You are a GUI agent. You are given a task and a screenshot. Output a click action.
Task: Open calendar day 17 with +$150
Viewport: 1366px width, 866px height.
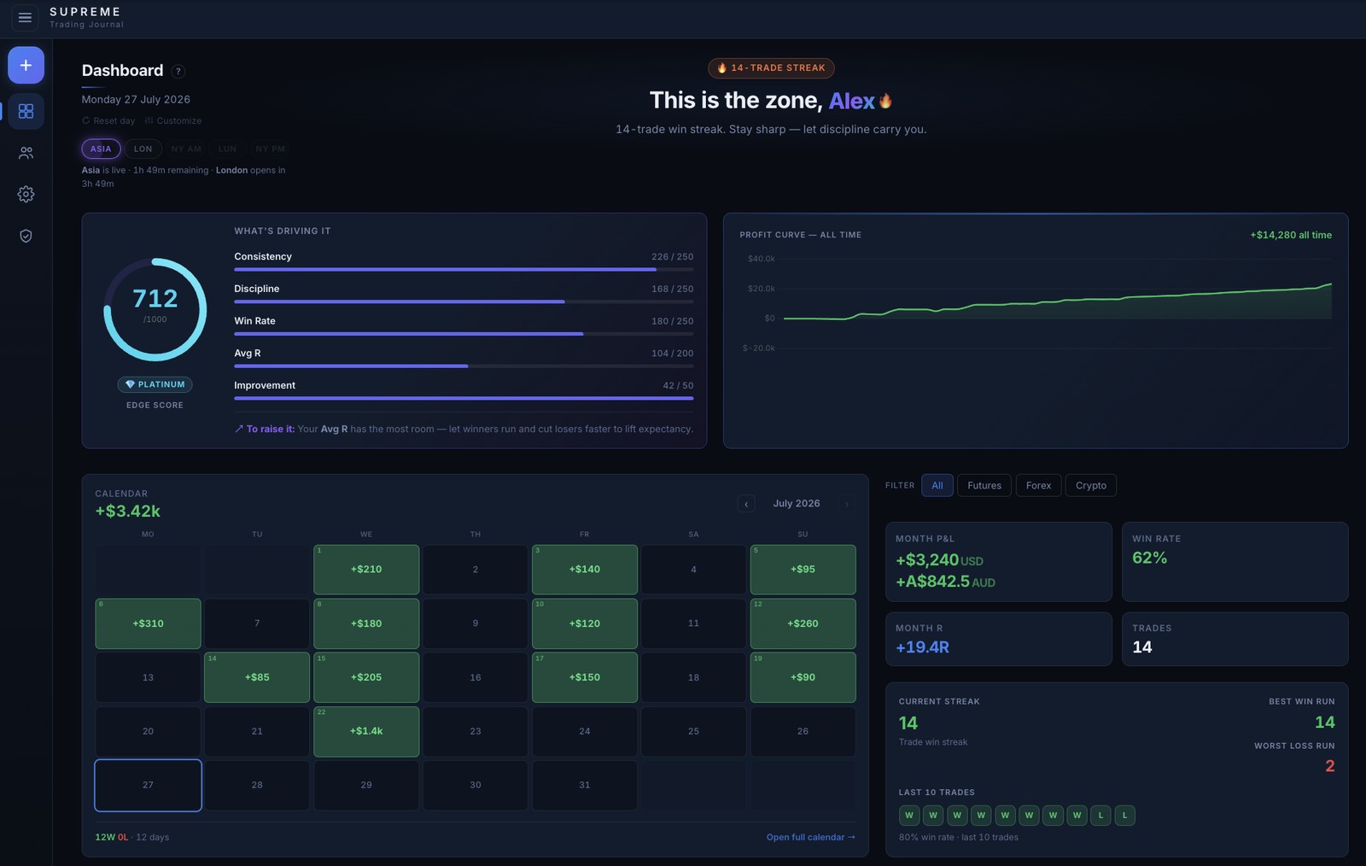click(585, 677)
